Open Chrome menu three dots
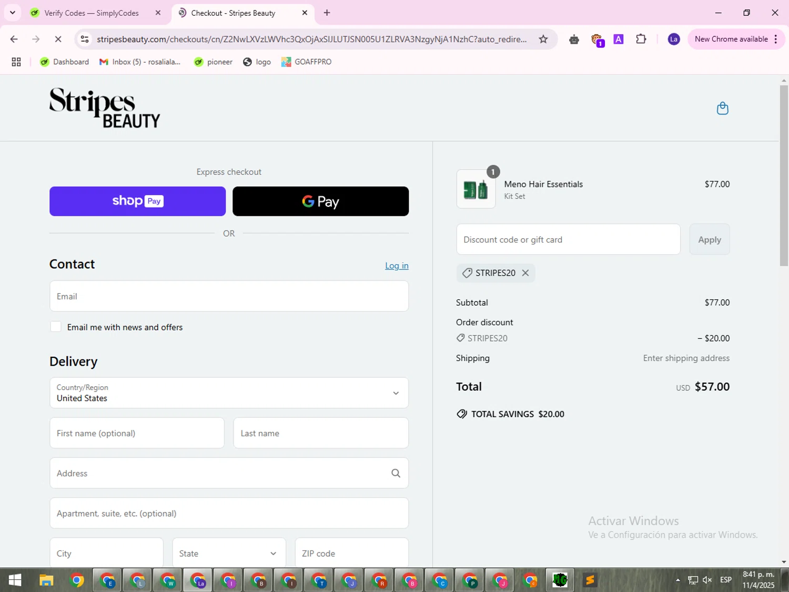 click(776, 39)
